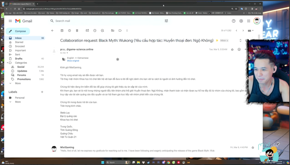
Task: Click the Back to inbox arrow
Action: pos(52,31)
